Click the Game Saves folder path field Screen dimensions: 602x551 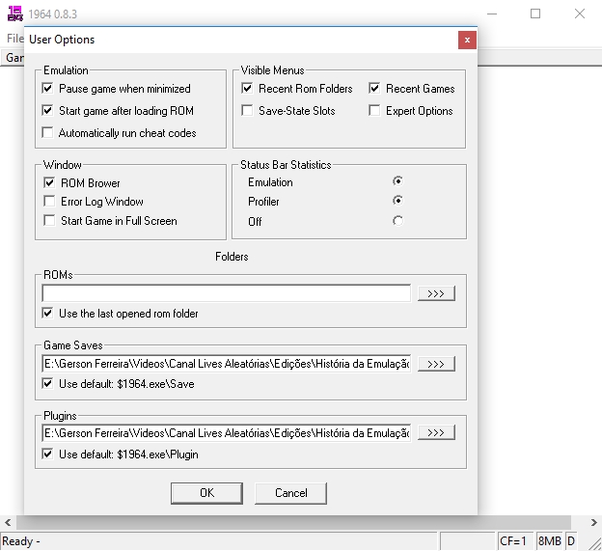[226, 363]
